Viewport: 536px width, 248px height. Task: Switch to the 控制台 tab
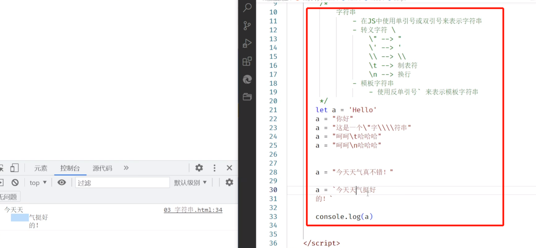(70, 168)
